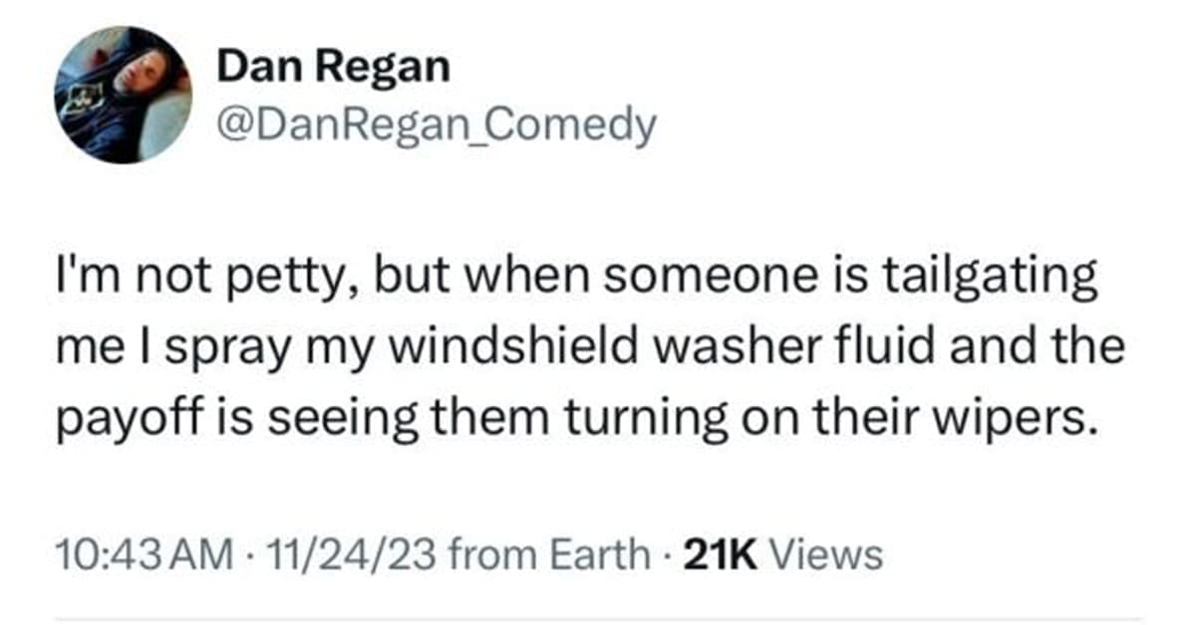1196x625 pixels.
Task: Click Dan Regan's profile avatar
Action: [x=124, y=94]
